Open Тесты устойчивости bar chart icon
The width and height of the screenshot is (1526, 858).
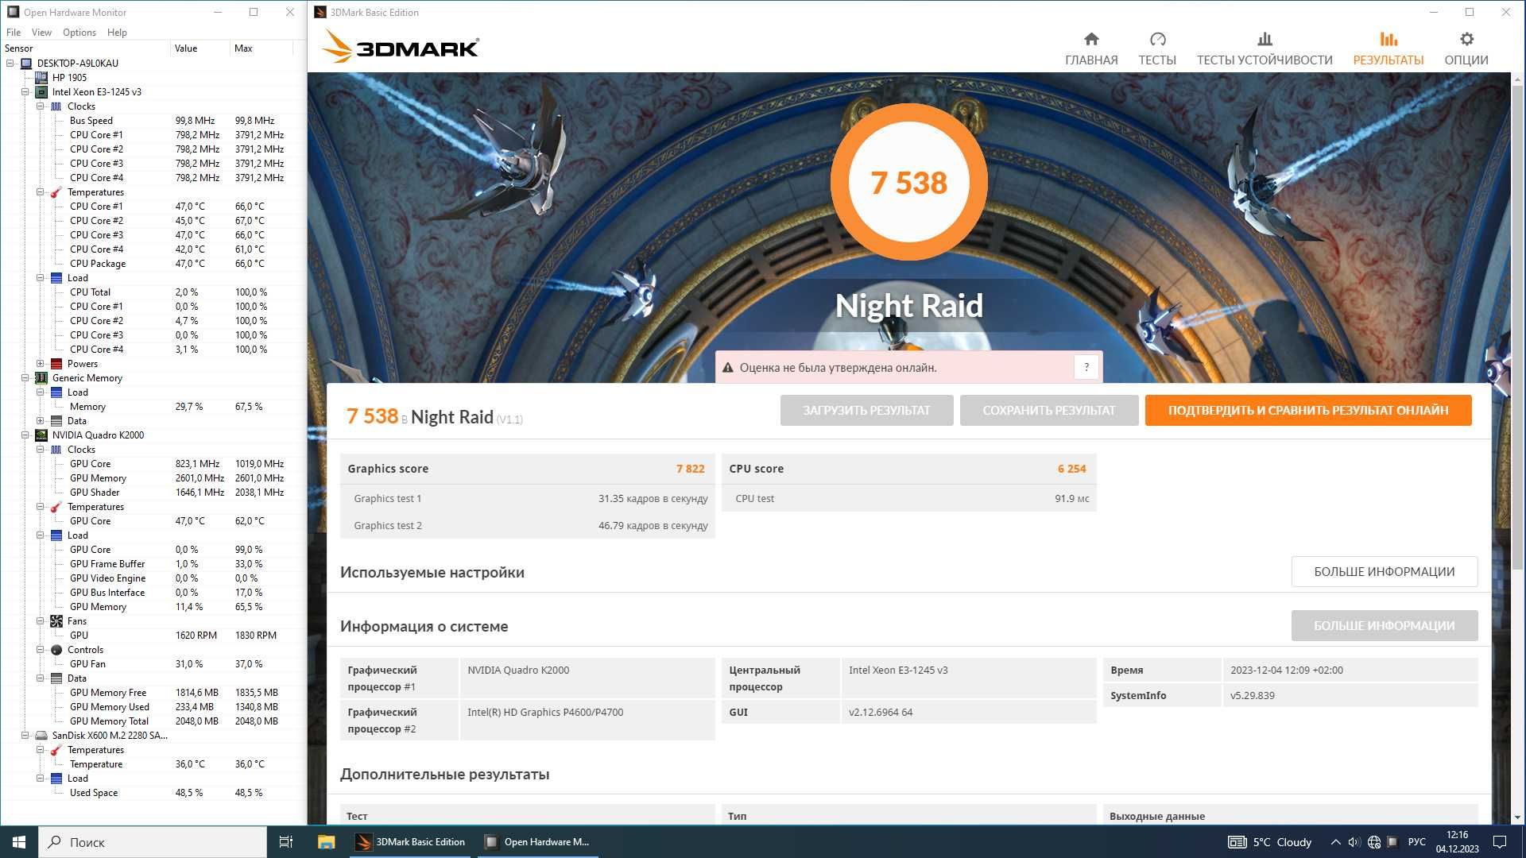tap(1265, 39)
